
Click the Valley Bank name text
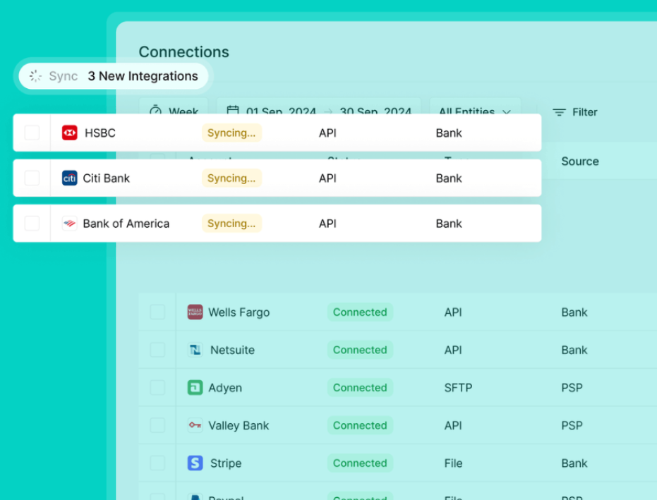(239, 425)
